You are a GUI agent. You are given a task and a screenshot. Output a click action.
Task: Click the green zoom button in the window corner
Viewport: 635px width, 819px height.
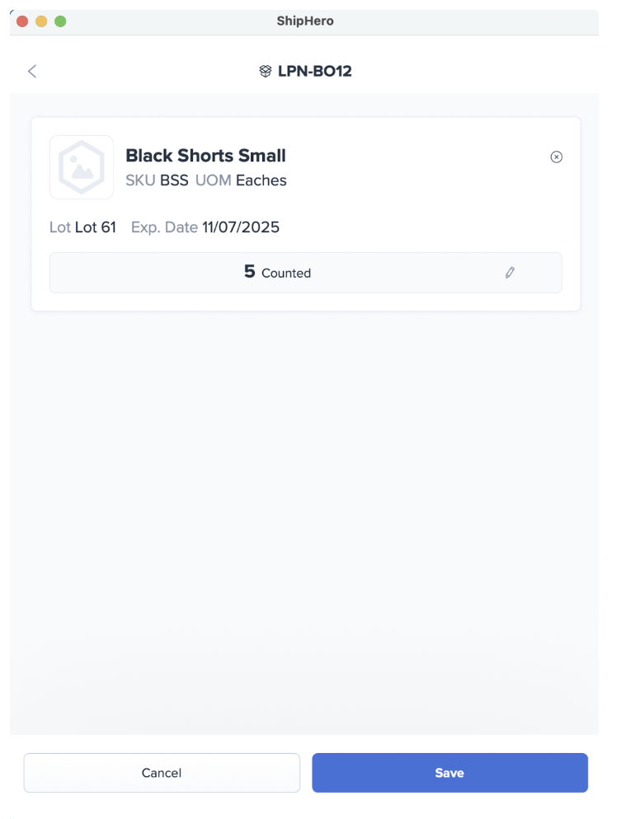pyautogui.click(x=59, y=21)
